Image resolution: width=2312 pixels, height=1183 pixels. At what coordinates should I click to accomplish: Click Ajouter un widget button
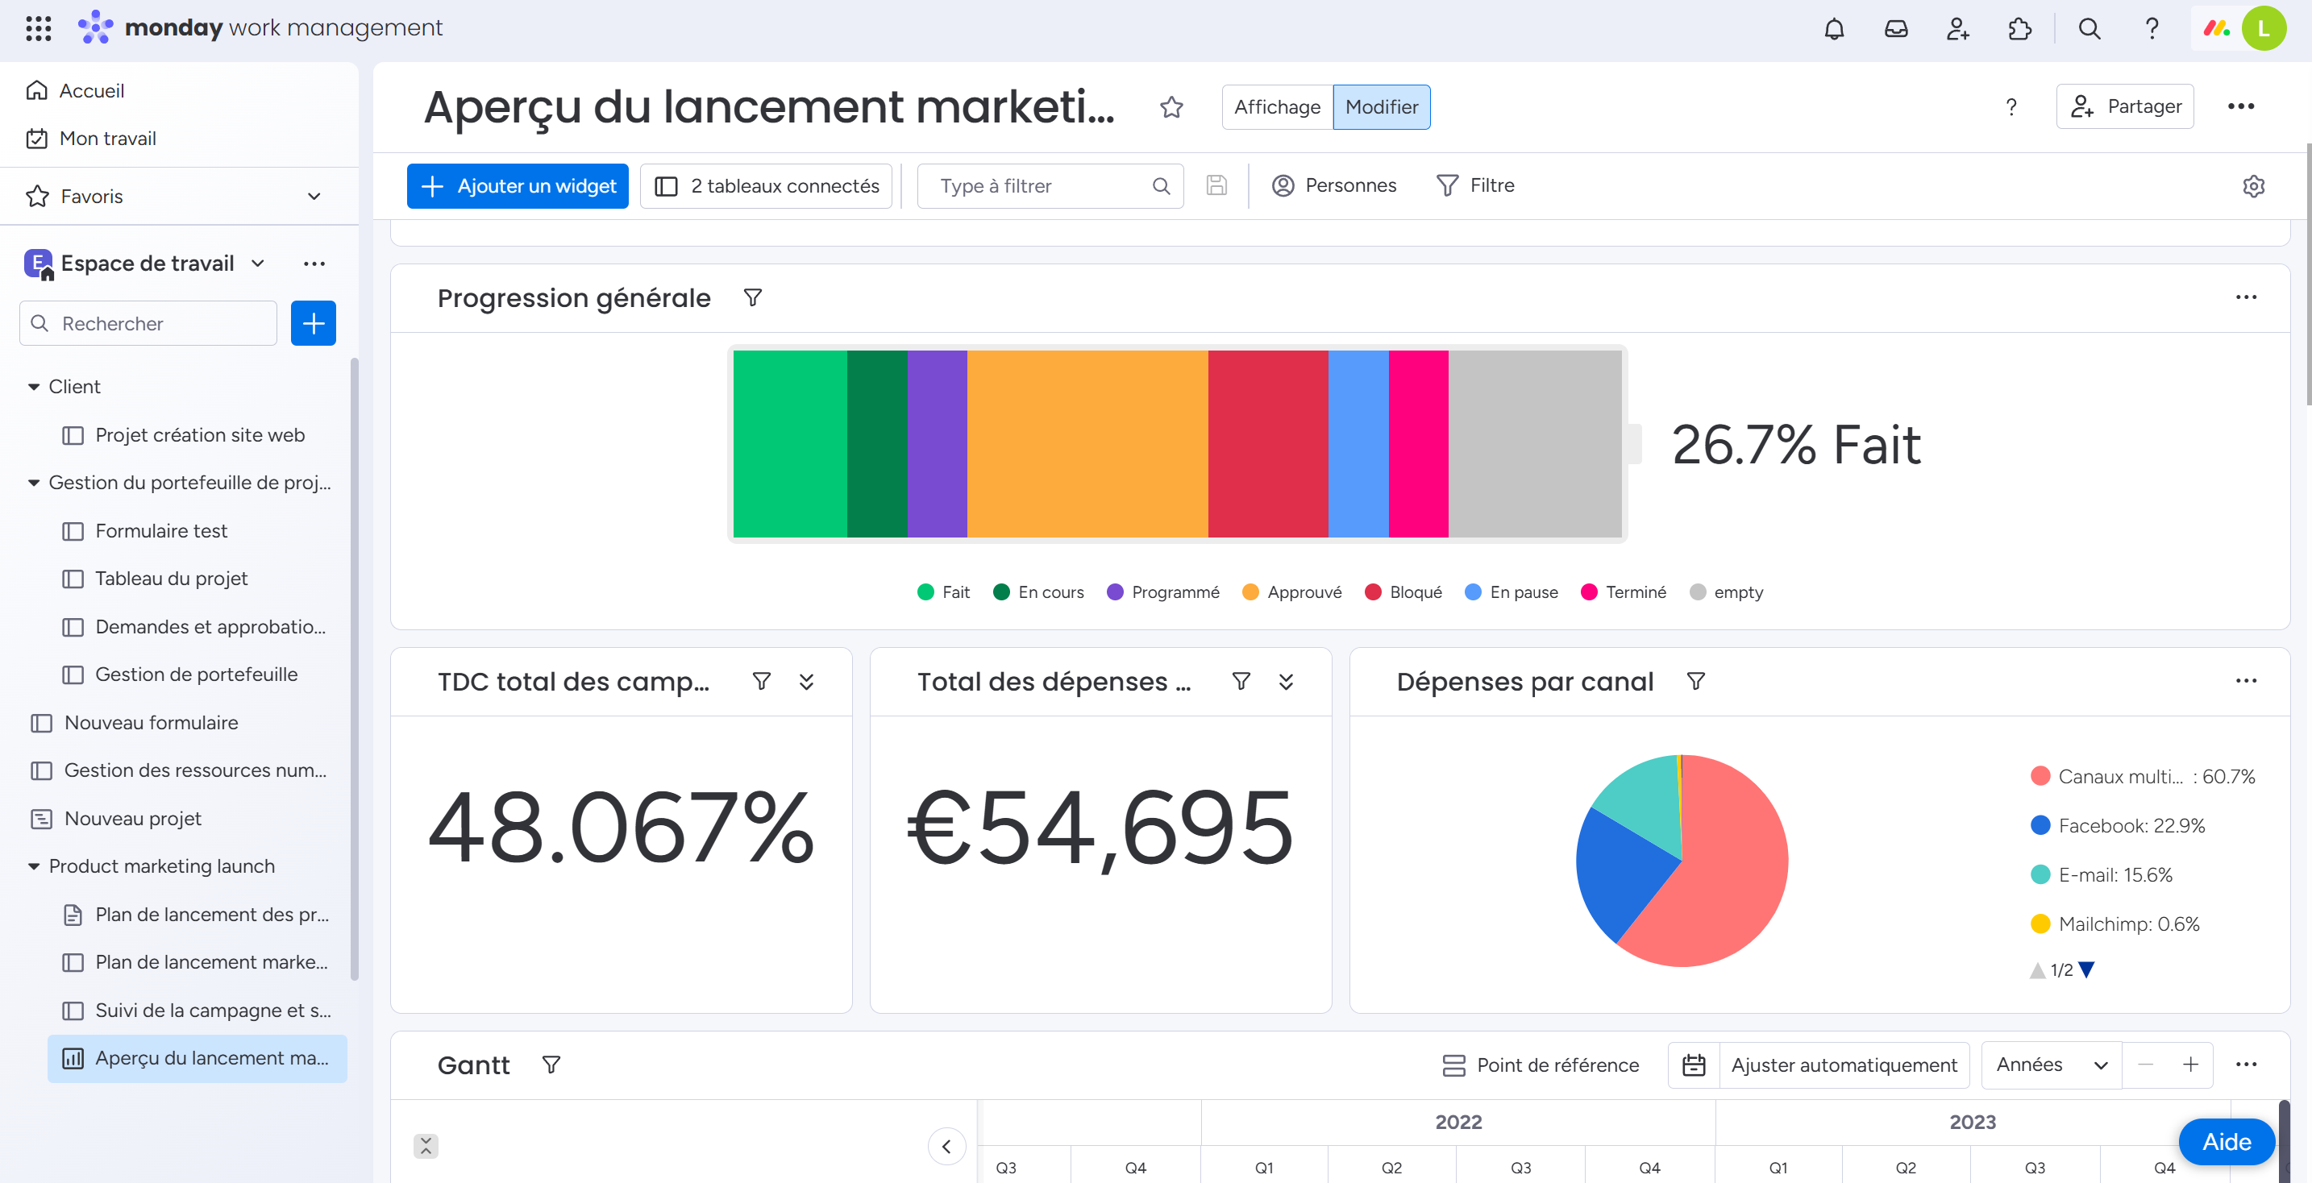518,185
